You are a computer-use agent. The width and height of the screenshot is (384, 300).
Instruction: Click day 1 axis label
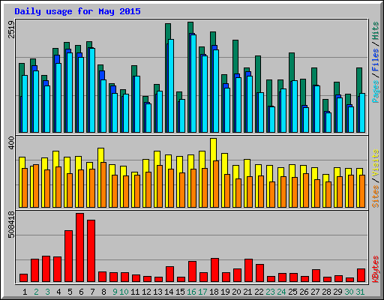(x=25, y=292)
